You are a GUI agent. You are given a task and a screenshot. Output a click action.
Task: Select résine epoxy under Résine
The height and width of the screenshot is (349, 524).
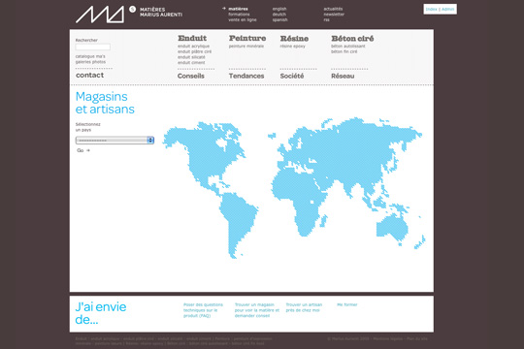click(293, 47)
